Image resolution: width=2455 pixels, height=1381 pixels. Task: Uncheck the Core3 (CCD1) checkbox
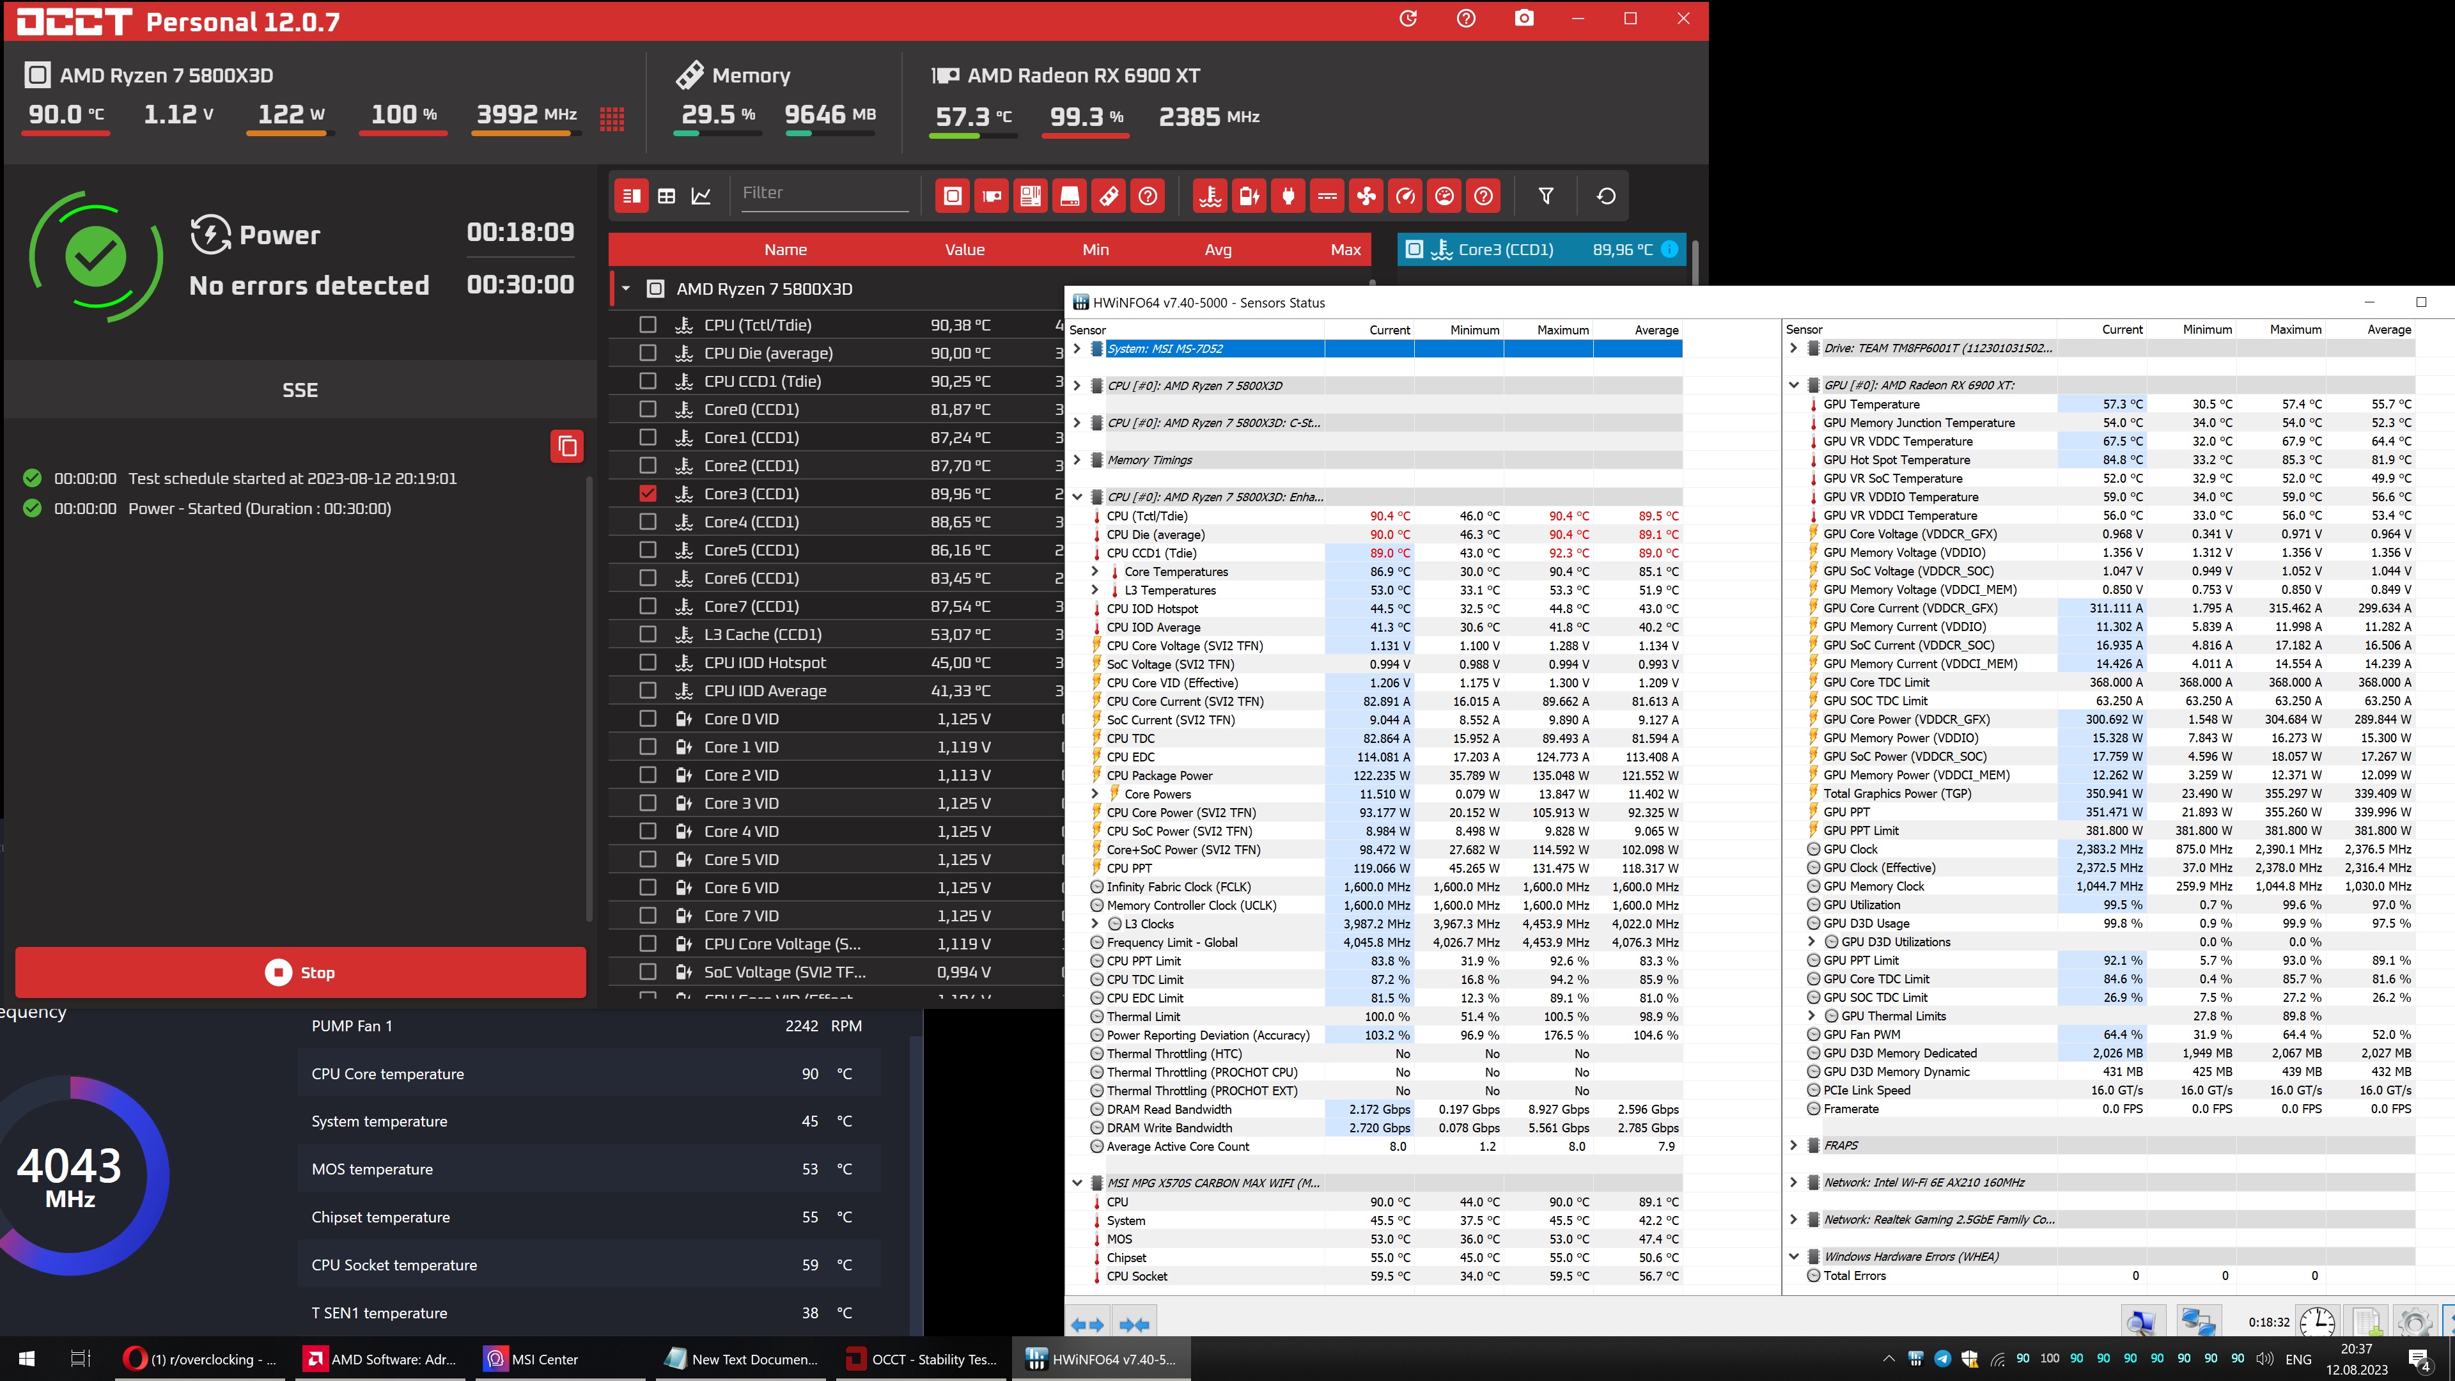(648, 494)
